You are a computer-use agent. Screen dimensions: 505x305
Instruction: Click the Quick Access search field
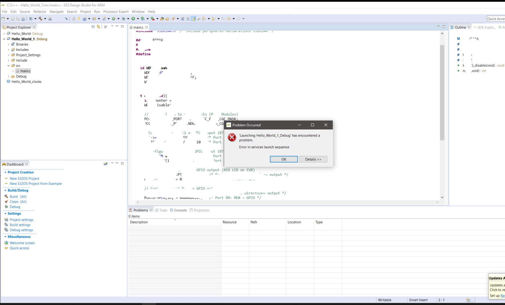[x=496, y=19]
